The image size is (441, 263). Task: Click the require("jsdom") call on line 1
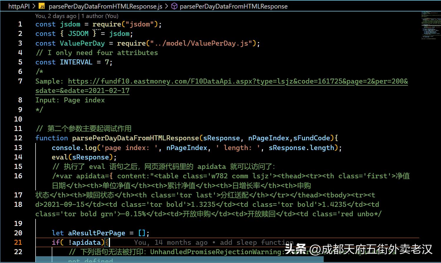(x=125, y=24)
